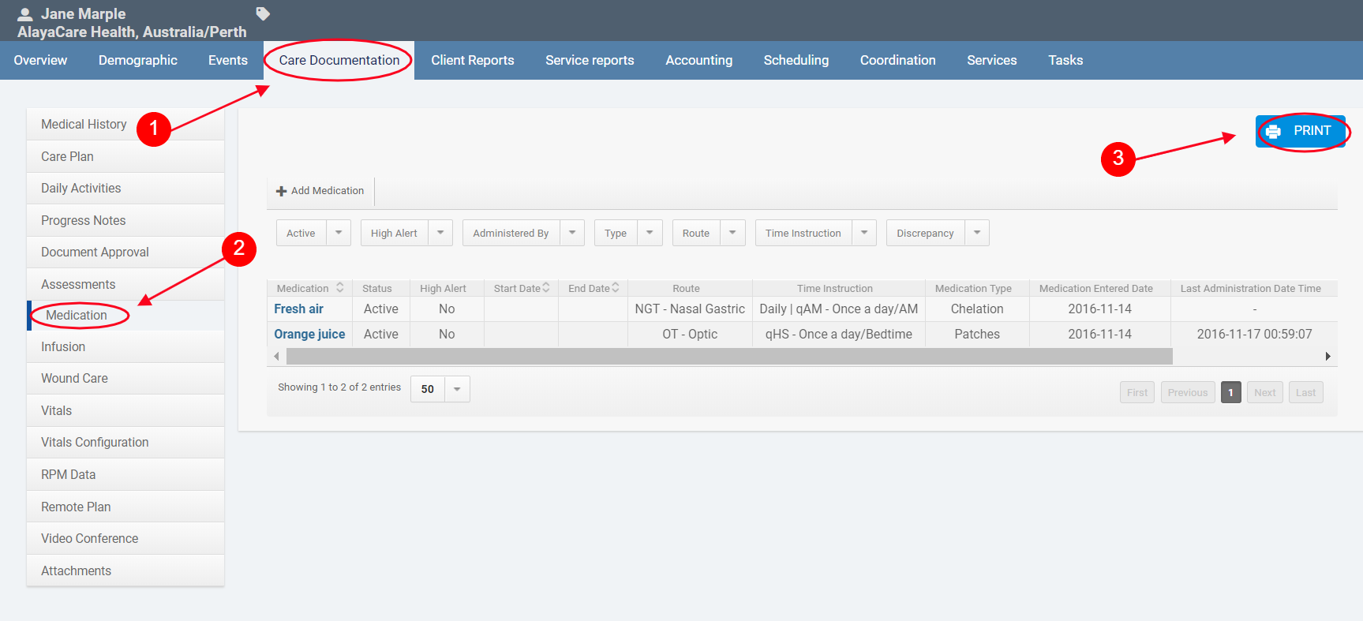This screenshot has height=621, width=1363.
Task: Expand the Active status filter dropdown
Action: (x=339, y=233)
